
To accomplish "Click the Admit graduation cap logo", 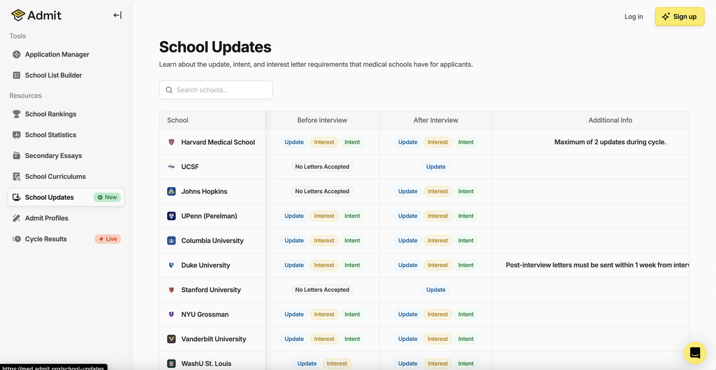I will (18, 15).
